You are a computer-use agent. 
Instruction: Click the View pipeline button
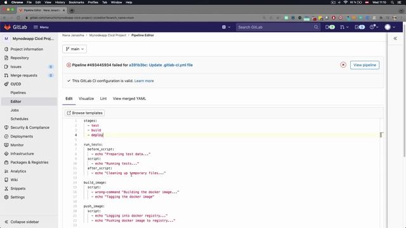pos(365,65)
